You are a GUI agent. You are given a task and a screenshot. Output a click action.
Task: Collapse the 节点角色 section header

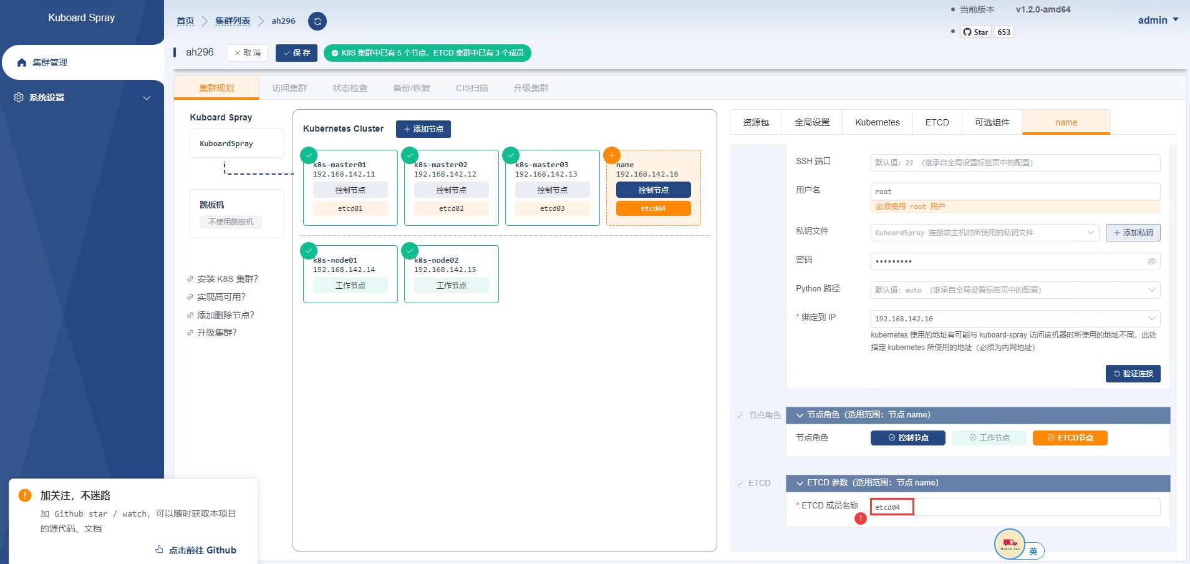click(x=978, y=415)
